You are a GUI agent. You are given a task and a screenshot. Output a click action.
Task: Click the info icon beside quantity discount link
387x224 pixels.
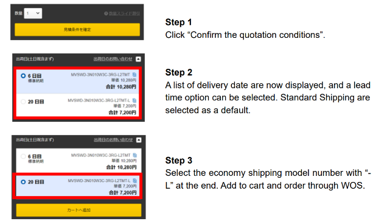coord(106,13)
